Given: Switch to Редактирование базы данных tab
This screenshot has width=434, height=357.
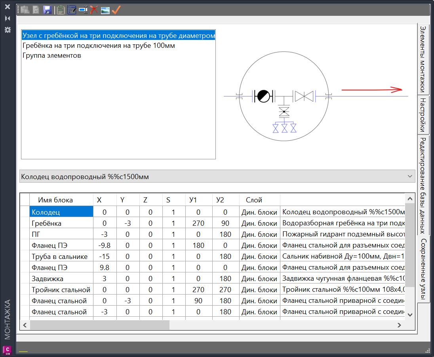Looking at the screenshot, I should (x=423, y=185).
